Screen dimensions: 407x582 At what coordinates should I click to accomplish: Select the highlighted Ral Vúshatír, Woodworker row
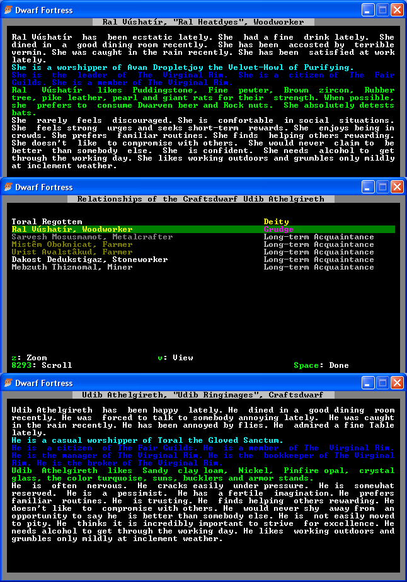[203, 229]
